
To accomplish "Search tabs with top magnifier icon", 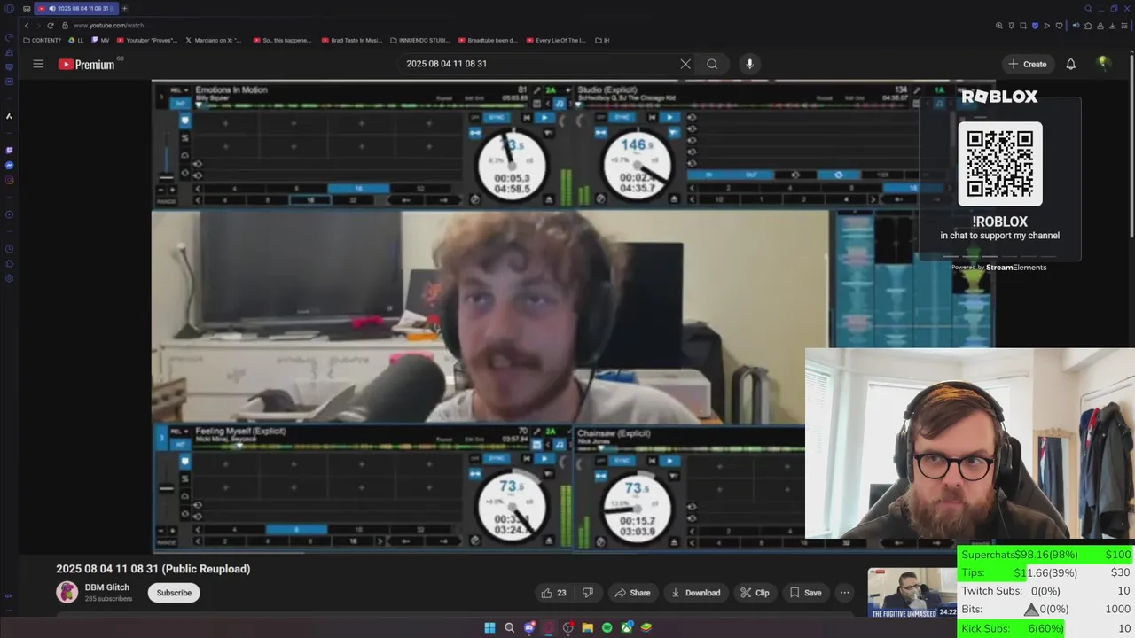I will [x=1088, y=8].
